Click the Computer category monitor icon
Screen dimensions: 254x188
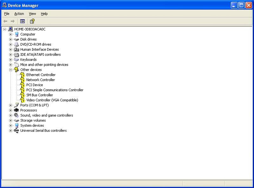(x=17, y=34)
